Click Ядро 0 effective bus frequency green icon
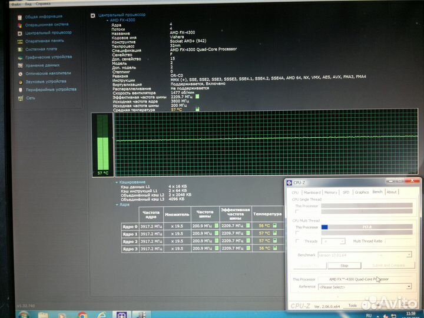Viewport: 424px width, 318px height. point(248,226)
